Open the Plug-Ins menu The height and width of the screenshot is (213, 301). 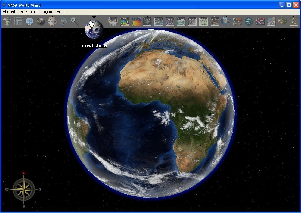(x=48, y=12)
